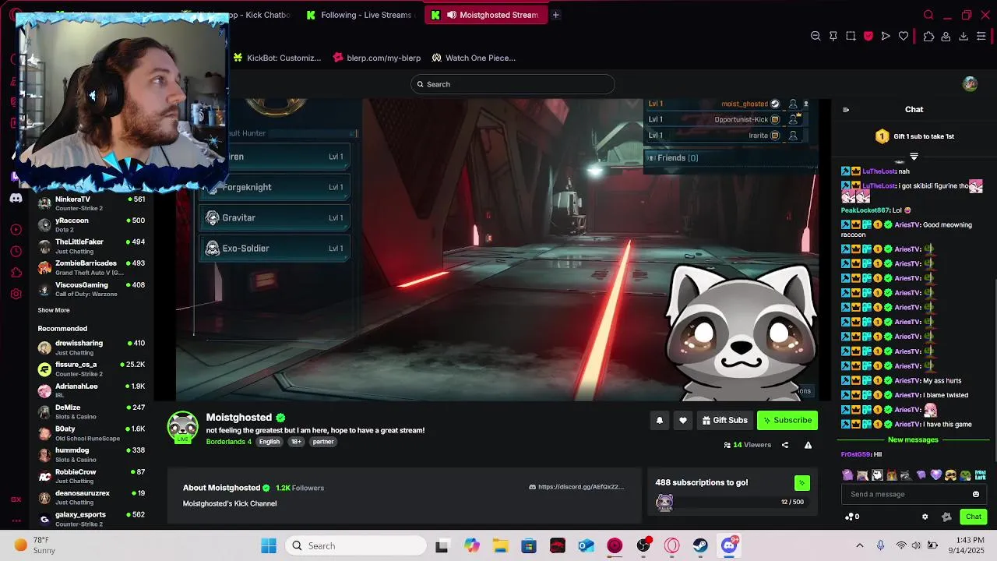This screenshot has height=561, width=997.
Task: Click the pin icon in browser toolbar
Action: pyautogui.click(x=833, y=36)
